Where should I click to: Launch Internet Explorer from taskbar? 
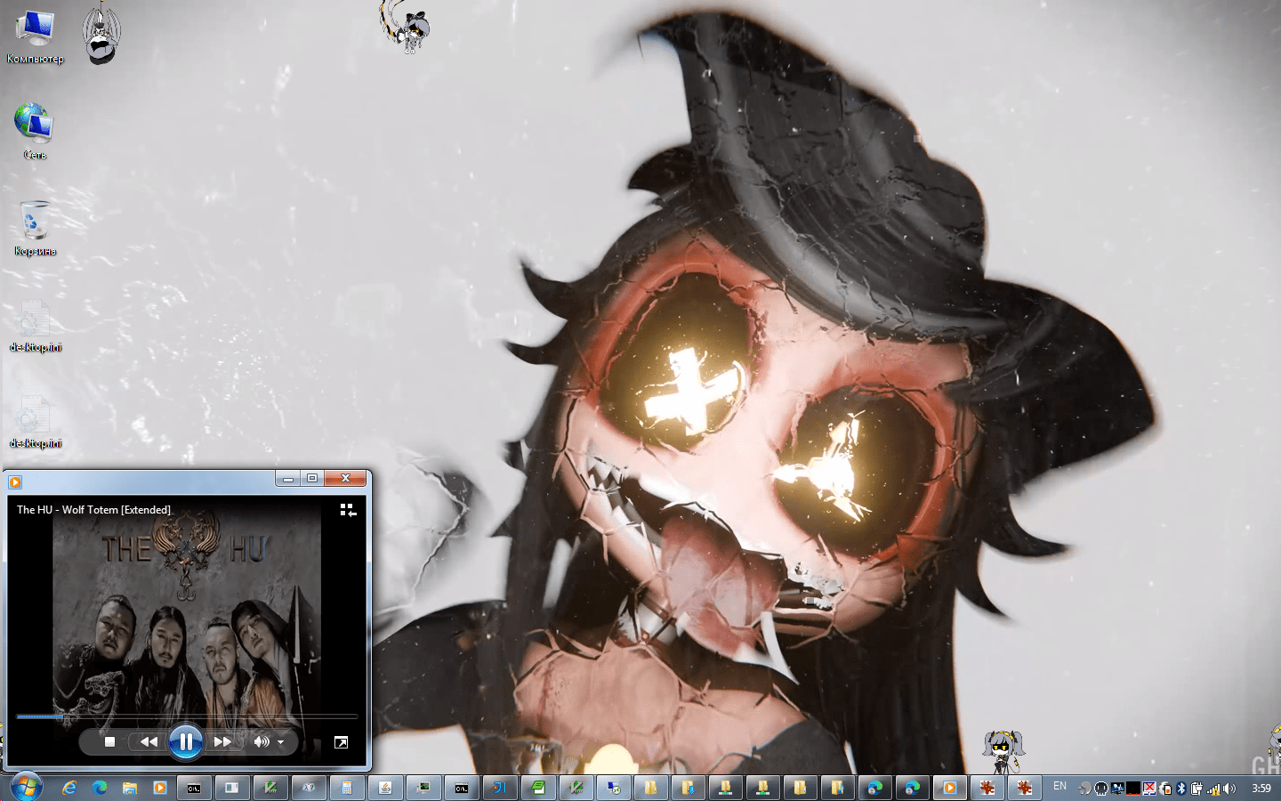pos(68,788)
